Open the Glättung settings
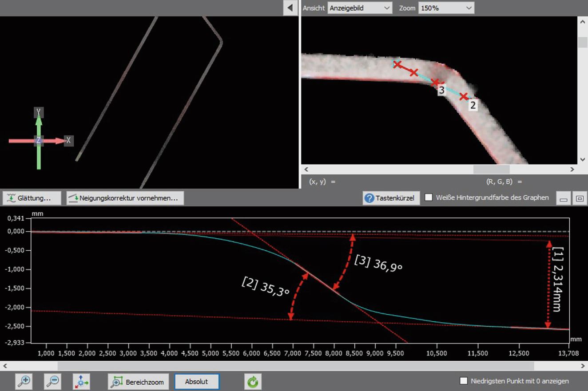Image resolution: width=588 pixels, height=391 pixels. (30, 198)
